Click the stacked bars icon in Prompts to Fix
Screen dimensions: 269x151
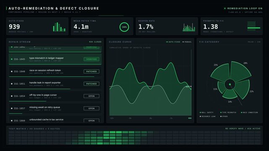(x=254, y=26)
